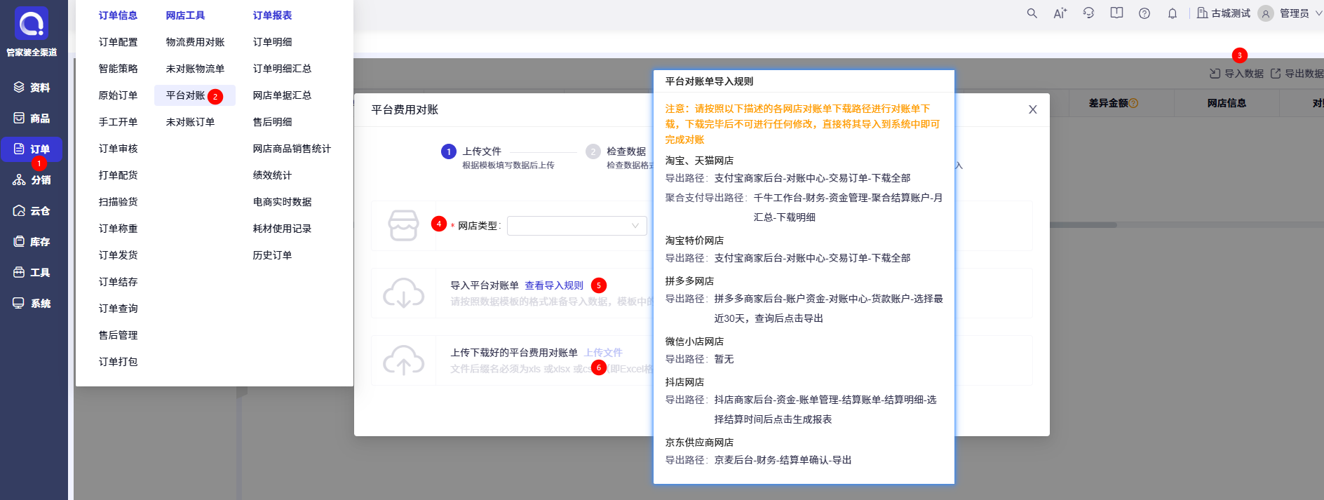The width and height of the screenshot is (1324, 500).
Task: Open 订单打包 menu entry
Action: click(x=119, y=362)
